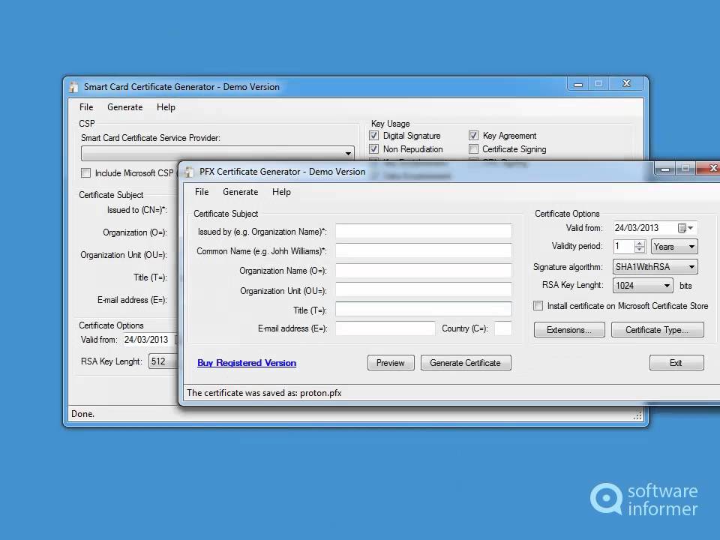Toggle Include Microsoft CSP checkbox
Viewport: 720px width, 540px height.
pos(85,173)
